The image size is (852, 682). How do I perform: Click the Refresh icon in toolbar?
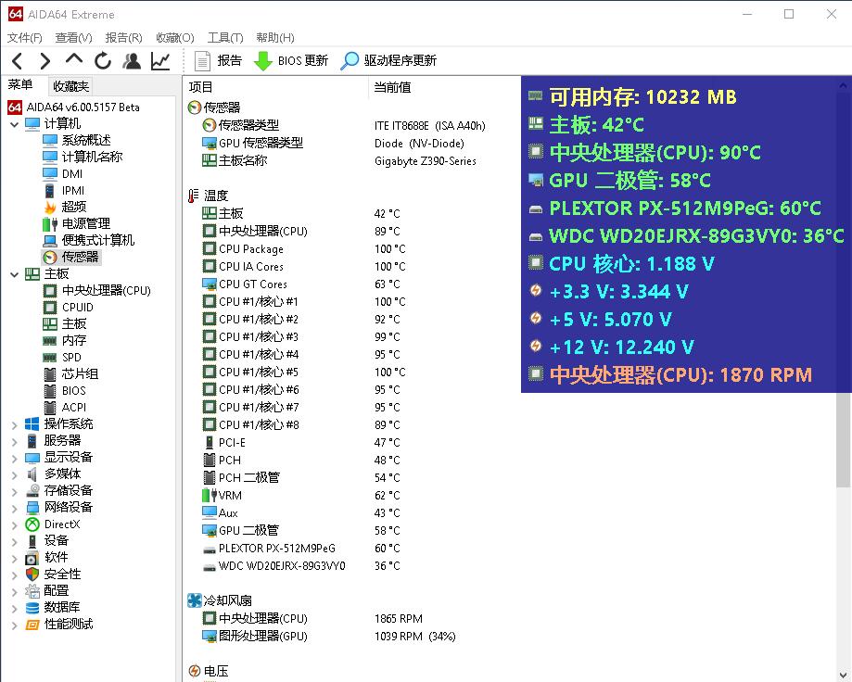point(103,61)
